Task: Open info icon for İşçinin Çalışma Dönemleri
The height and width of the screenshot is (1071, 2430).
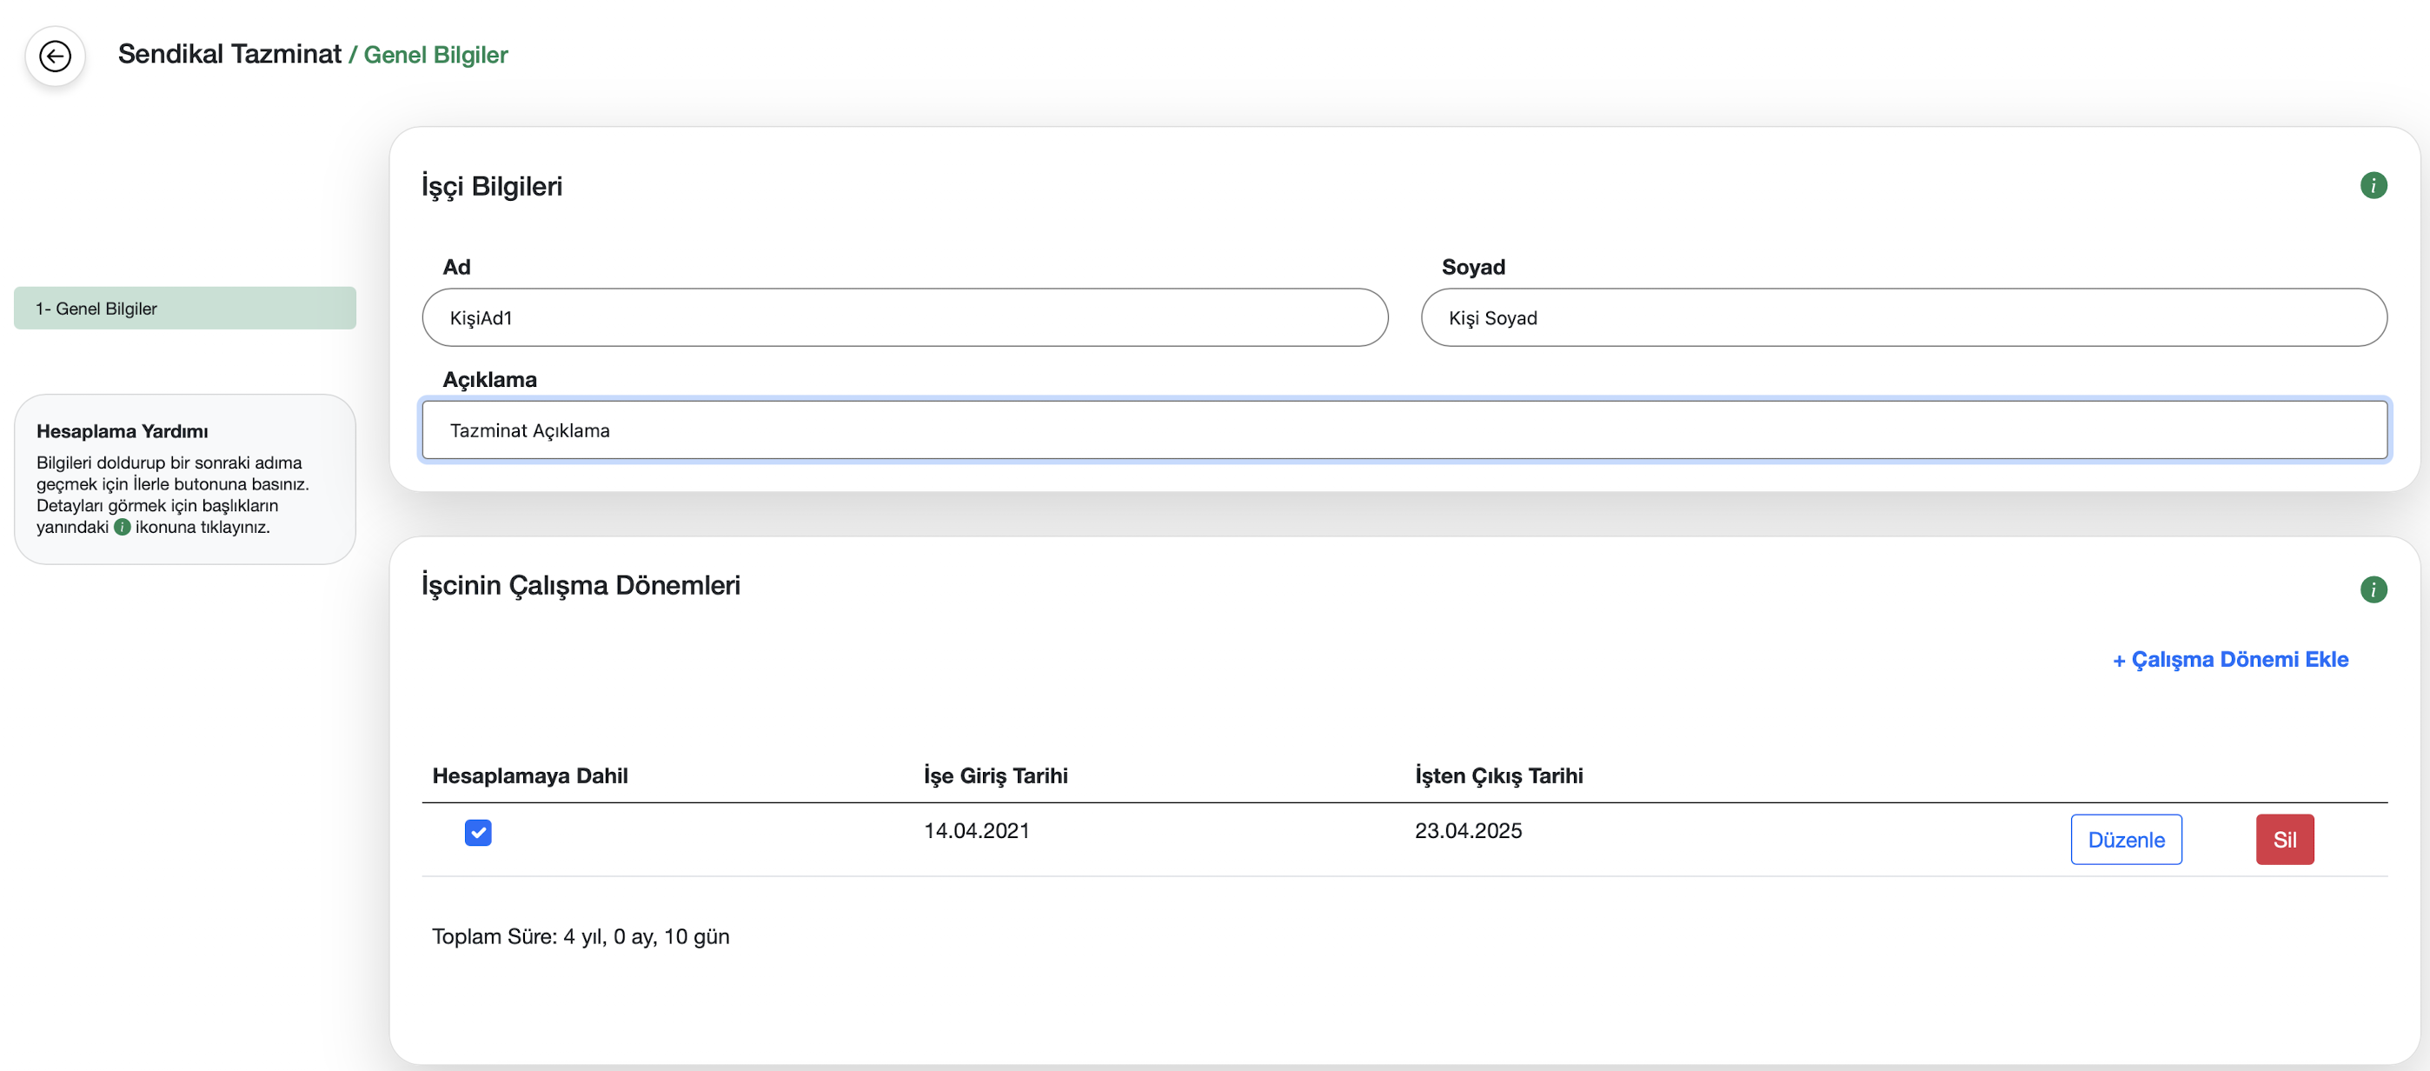Action: (x=2373, y=589)
